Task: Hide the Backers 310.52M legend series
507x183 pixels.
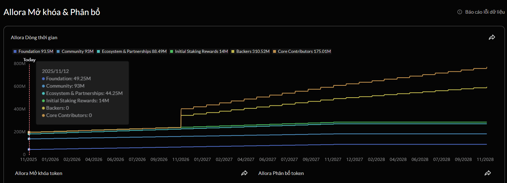Action: [250, 51]
